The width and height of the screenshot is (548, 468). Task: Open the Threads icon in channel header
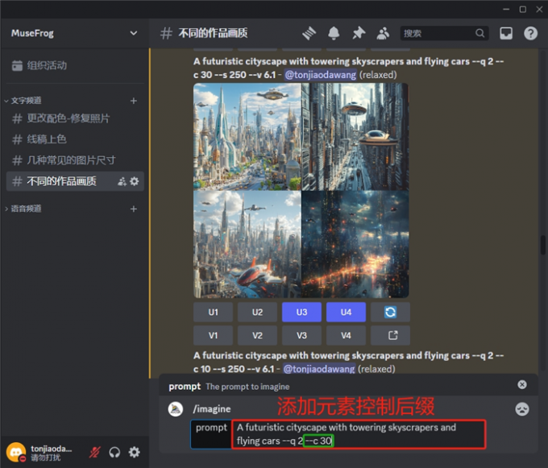(309, 33)
